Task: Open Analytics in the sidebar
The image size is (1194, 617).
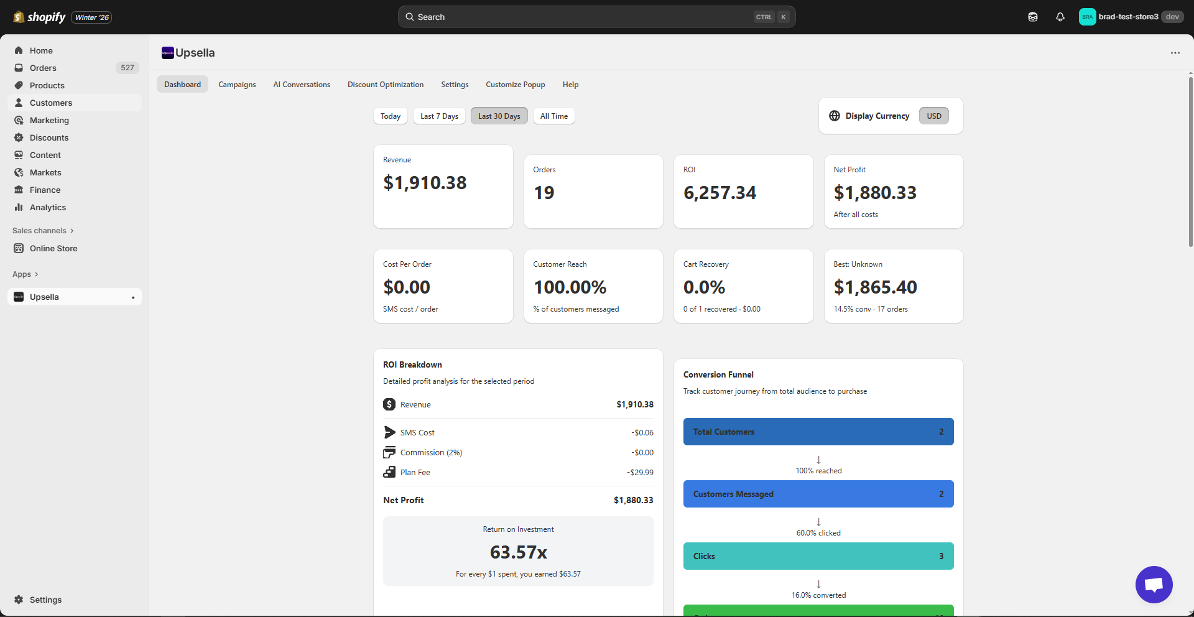Action: (x=75, y=207)
